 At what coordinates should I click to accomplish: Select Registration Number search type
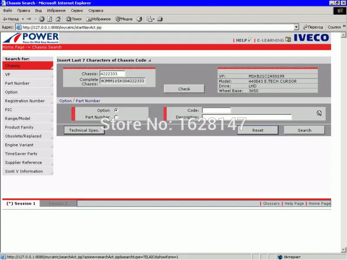pos(28,101)
